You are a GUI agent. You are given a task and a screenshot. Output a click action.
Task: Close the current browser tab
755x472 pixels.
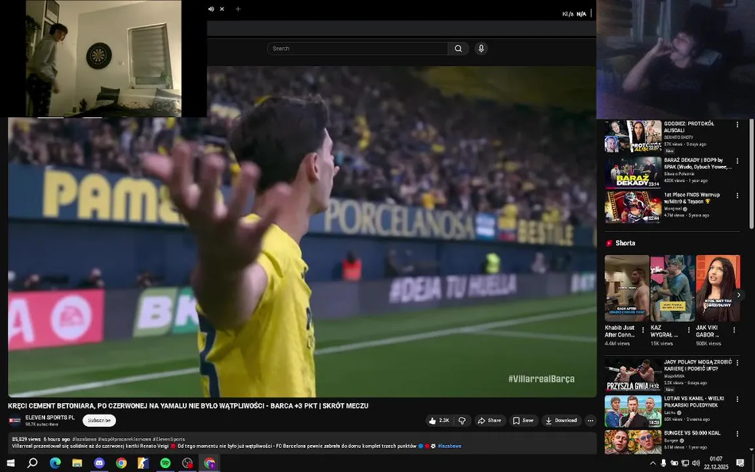[222, 9]
